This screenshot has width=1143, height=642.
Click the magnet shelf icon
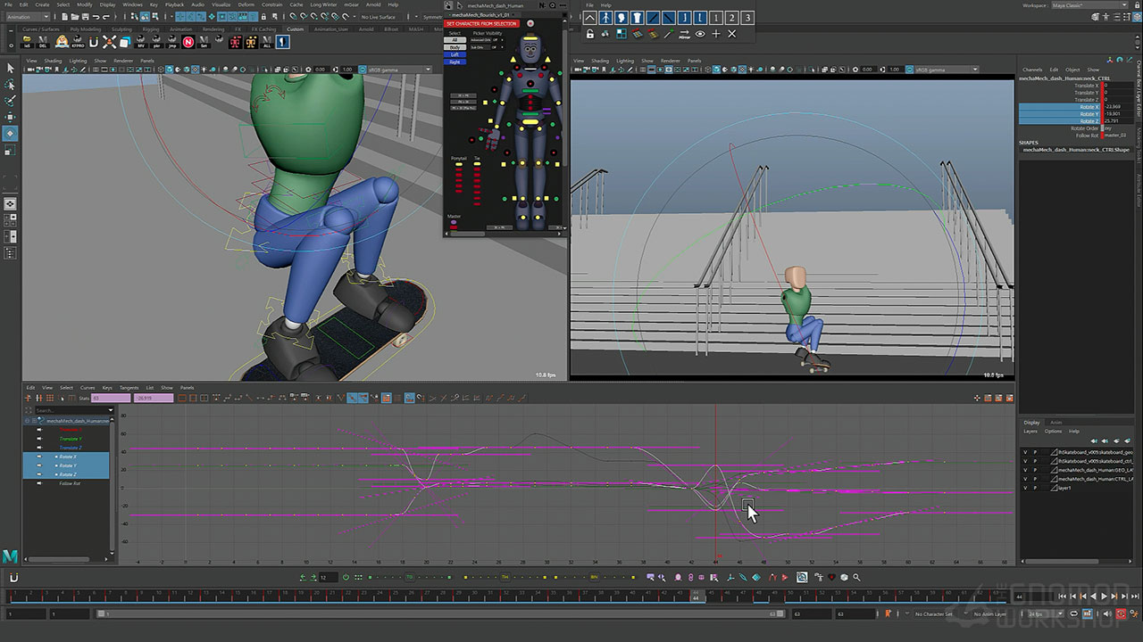[x=92, y=42]
